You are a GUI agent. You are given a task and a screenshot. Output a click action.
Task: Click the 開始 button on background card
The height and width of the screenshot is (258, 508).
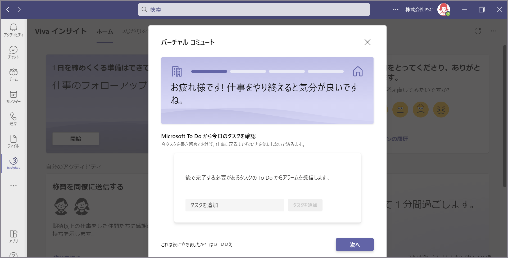click(x=76, y=139)
